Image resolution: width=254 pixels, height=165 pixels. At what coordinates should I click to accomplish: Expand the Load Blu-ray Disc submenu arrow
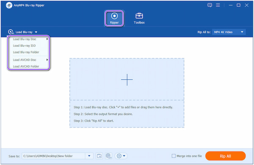point(47,39)
